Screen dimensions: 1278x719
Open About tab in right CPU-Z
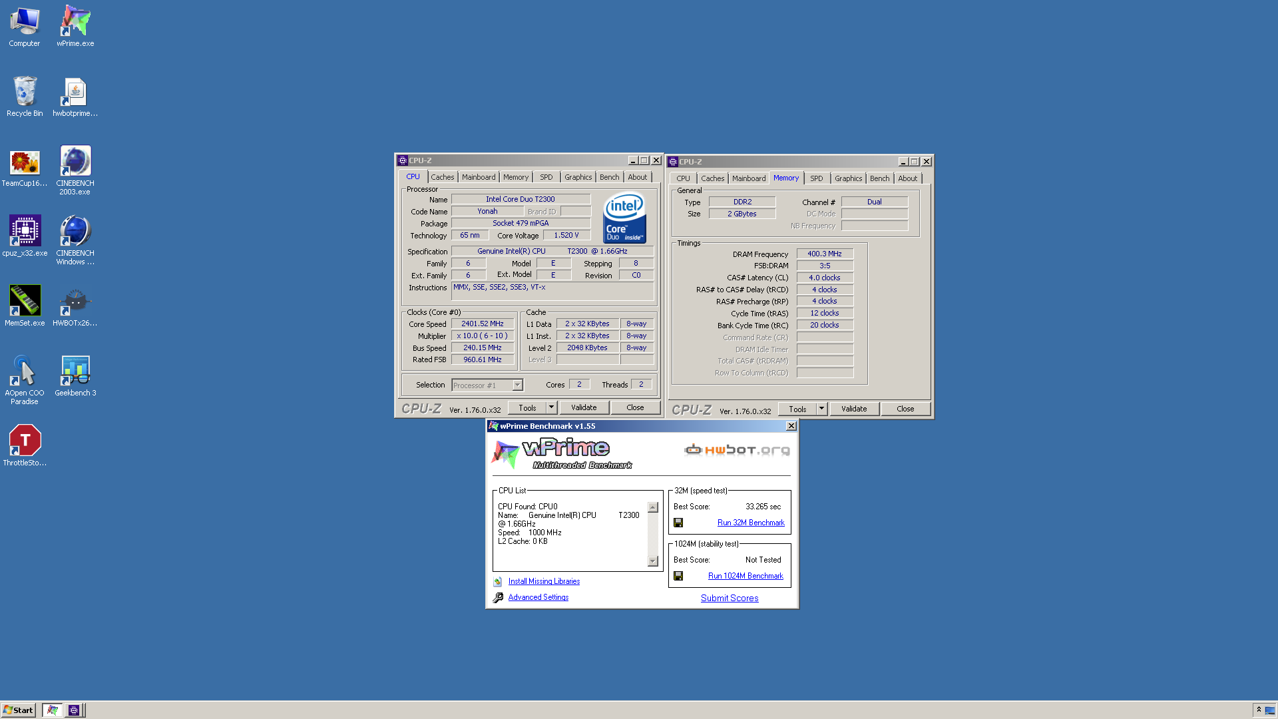click(x=907, y=178)
